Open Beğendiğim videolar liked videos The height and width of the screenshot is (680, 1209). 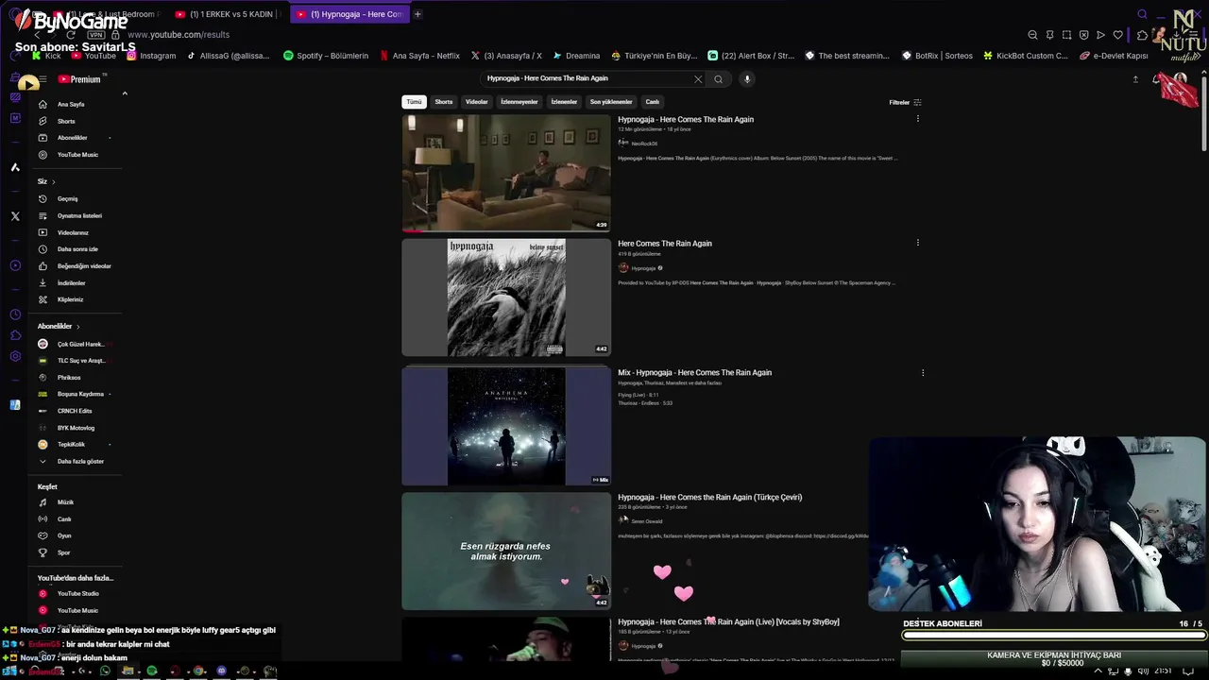pyautogui.click(x=83, y=266)
